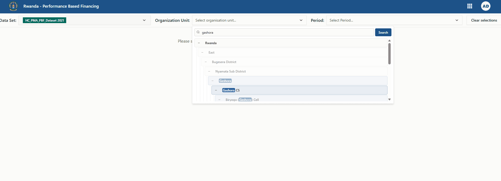Select the Gashora sector tree item
501x181 pixels.
point(225,81)
